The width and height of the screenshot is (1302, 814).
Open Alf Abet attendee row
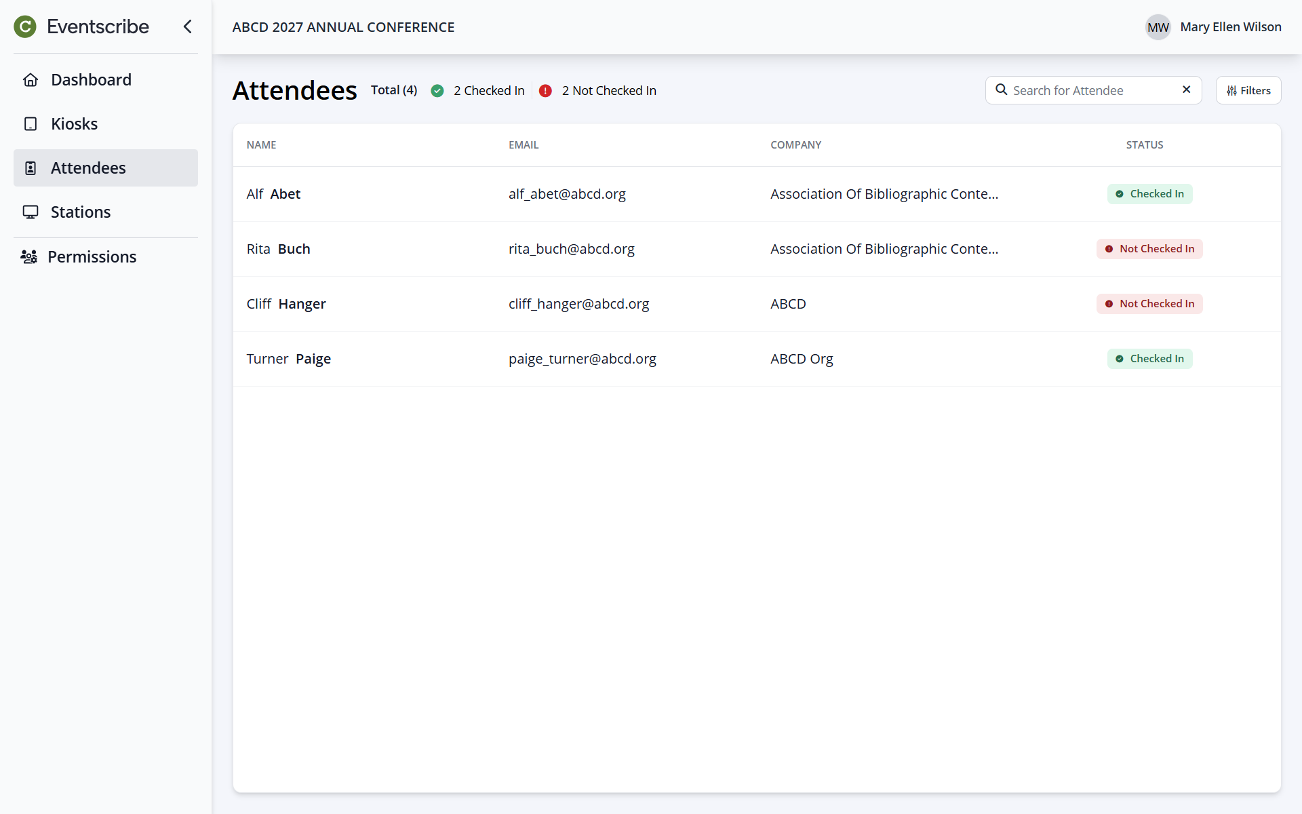tap(274, 194)
